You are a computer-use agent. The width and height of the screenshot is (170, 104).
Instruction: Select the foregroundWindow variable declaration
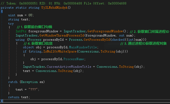(x=43, y=31)
